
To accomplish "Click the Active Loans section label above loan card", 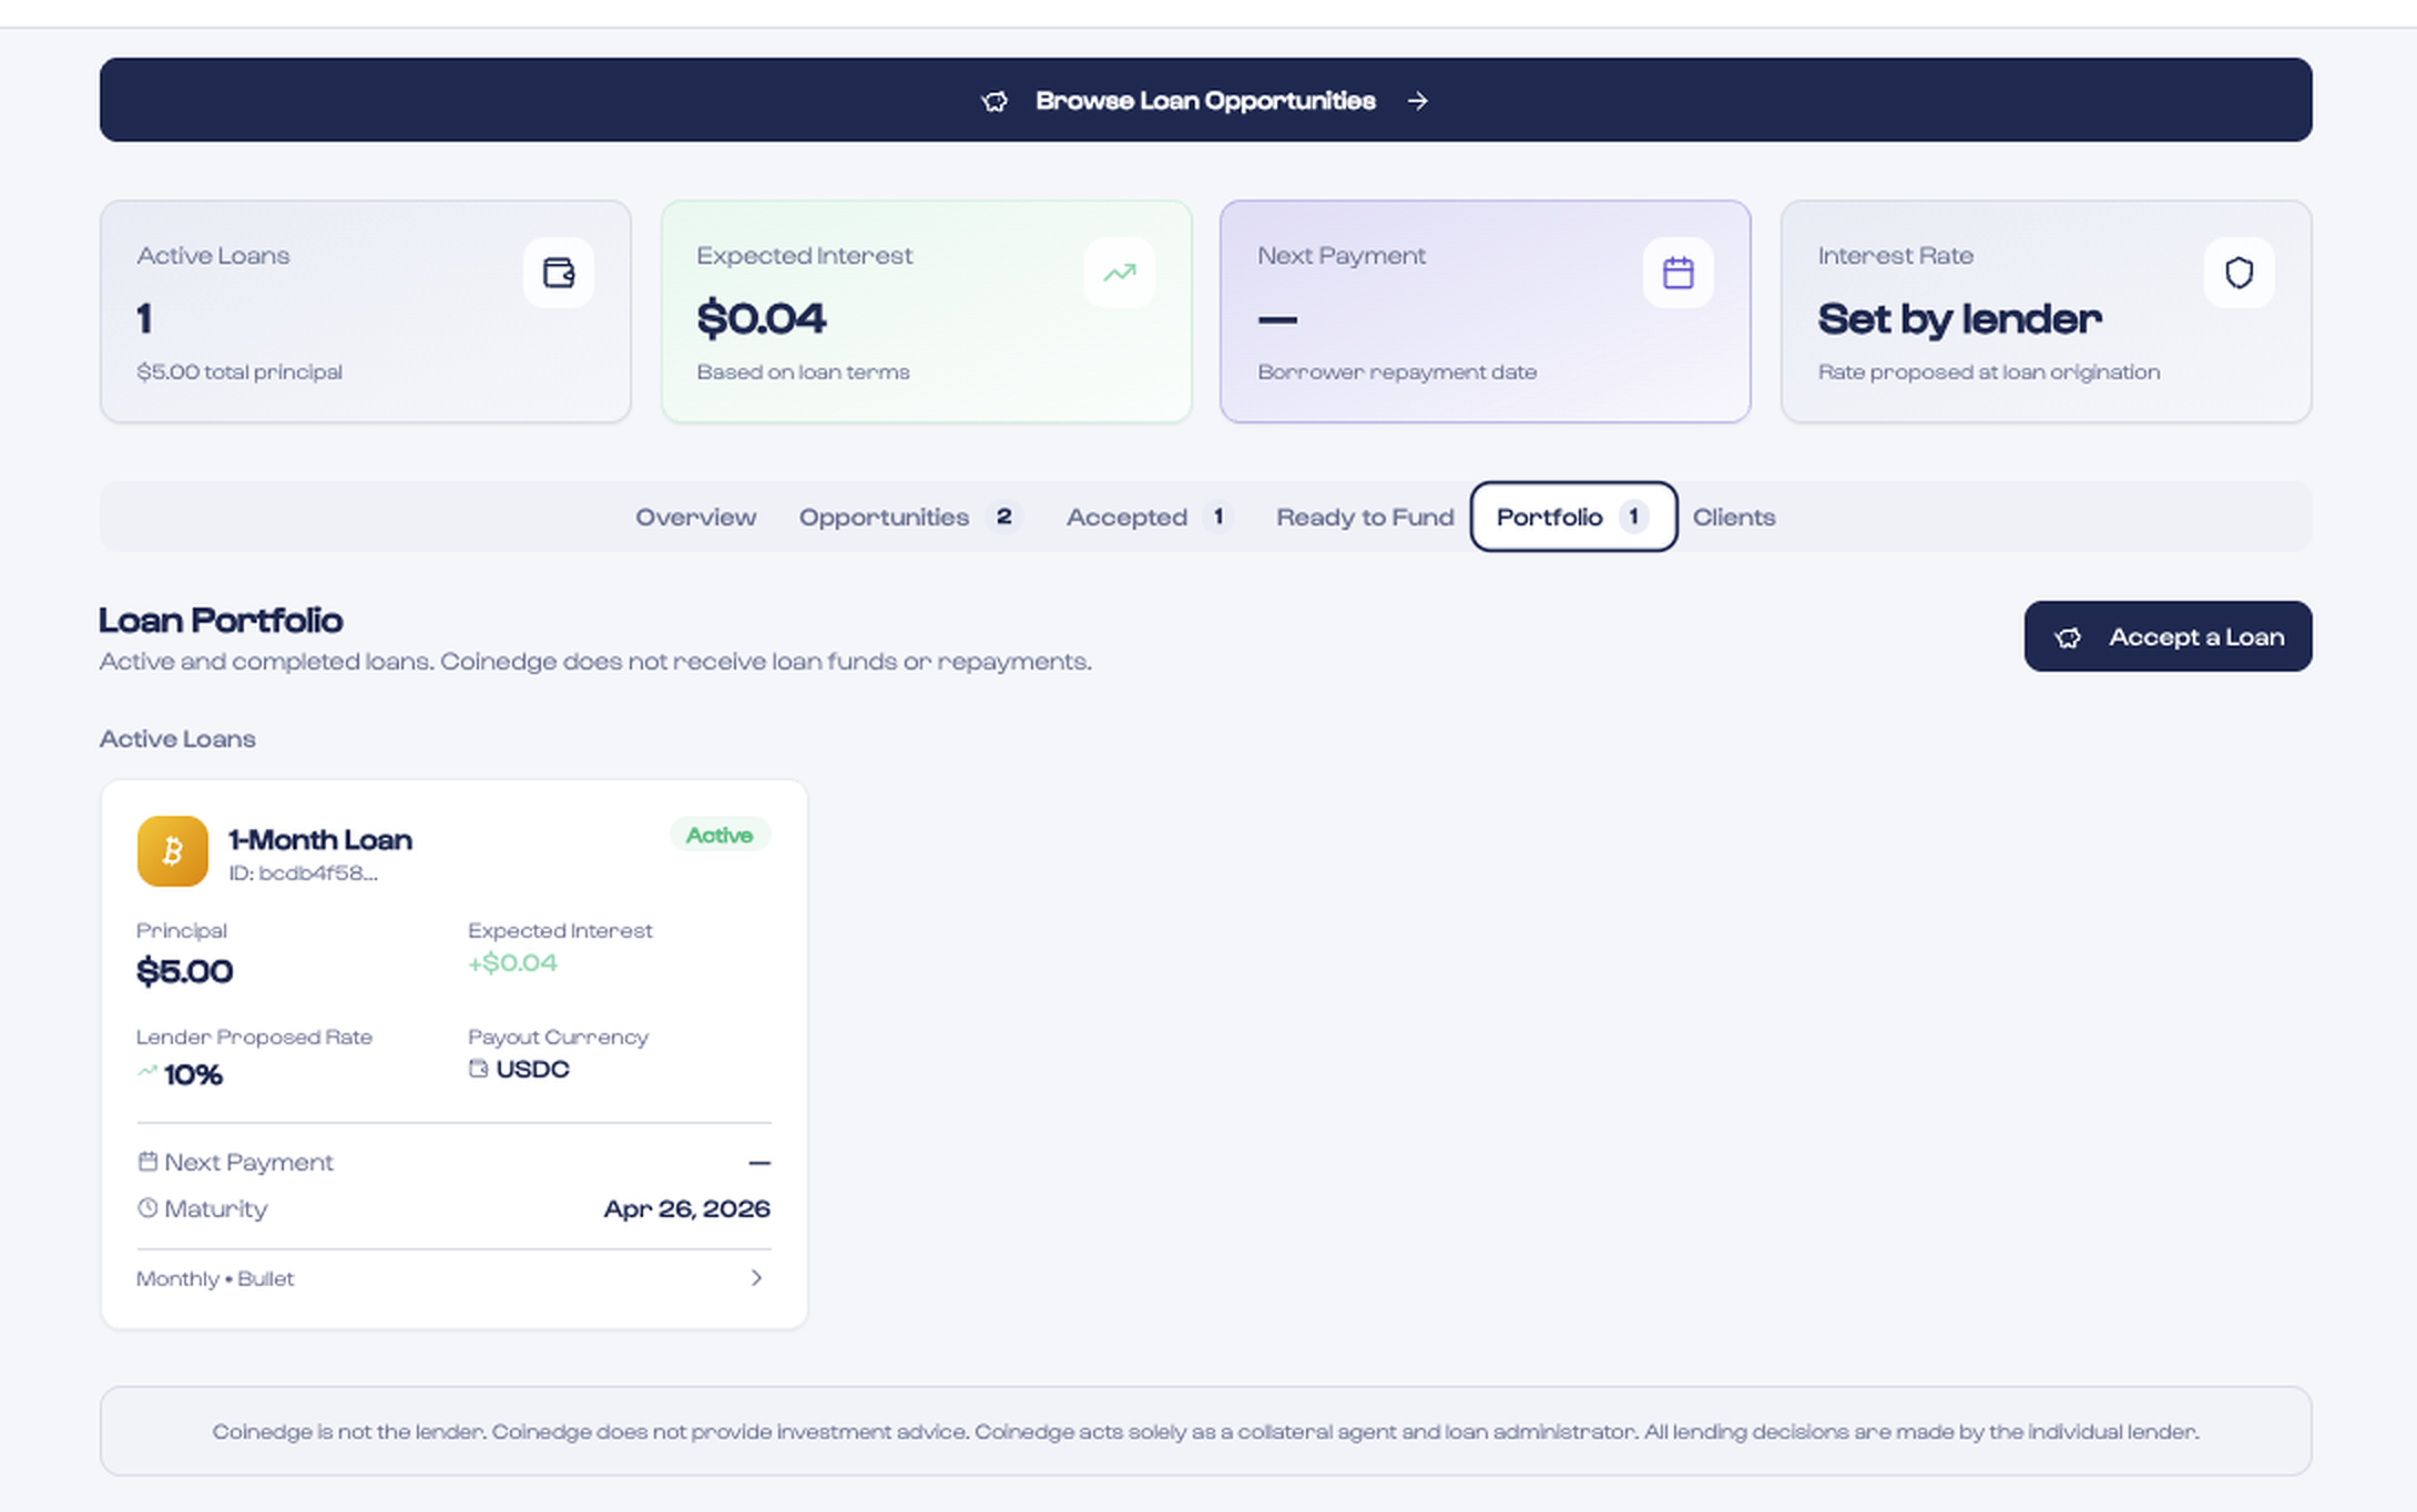I will (177, 739).
